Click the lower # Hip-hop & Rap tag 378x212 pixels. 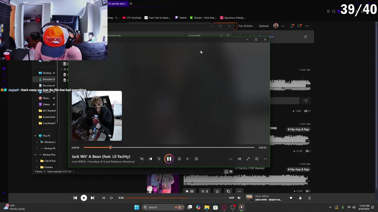(298, 169)
